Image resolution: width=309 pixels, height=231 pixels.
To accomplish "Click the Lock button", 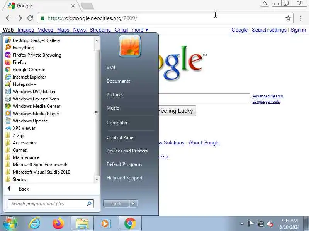I will [116, 204].
